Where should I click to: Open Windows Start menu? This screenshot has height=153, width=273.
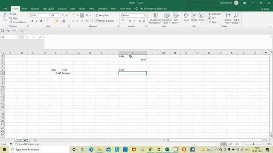pos(4,149)
